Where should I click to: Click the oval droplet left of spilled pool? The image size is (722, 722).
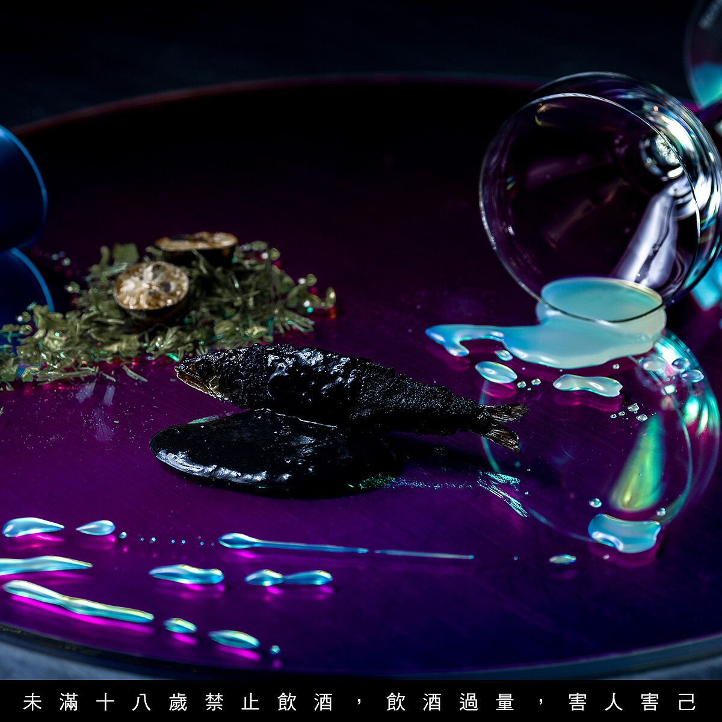[496, 372]
